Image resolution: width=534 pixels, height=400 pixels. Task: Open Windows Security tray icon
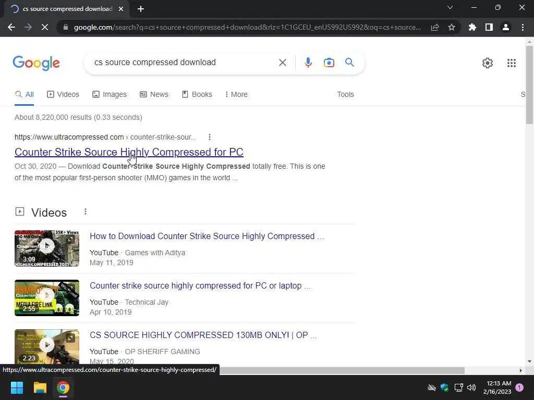(x=444, y=387)
